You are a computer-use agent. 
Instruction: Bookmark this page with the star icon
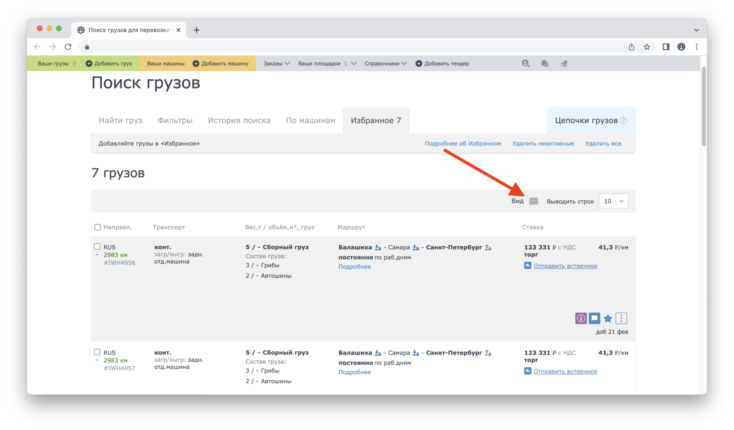click(647, 47)
